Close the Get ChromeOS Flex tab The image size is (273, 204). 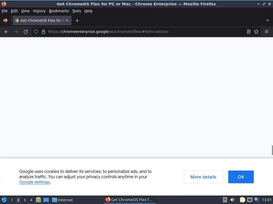pos(67,20)
